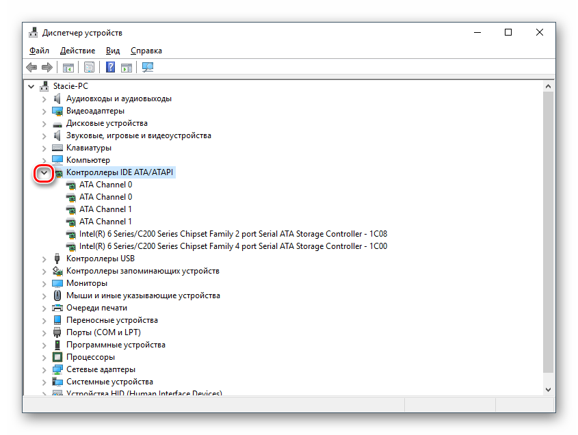Select Программные устройства row
This screenshot has width=578, height=435.
[116, 345]
